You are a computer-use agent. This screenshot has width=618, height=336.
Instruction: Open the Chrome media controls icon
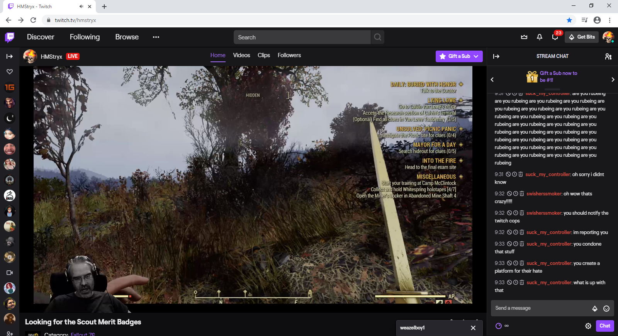coord(584,20)
